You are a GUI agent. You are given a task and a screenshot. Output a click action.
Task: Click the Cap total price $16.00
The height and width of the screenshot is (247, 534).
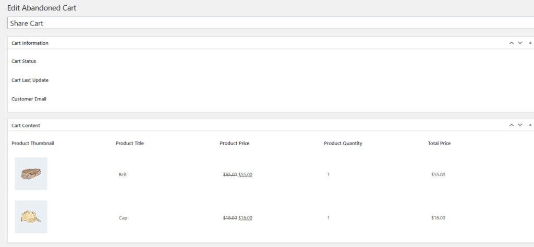coord(438,218)
